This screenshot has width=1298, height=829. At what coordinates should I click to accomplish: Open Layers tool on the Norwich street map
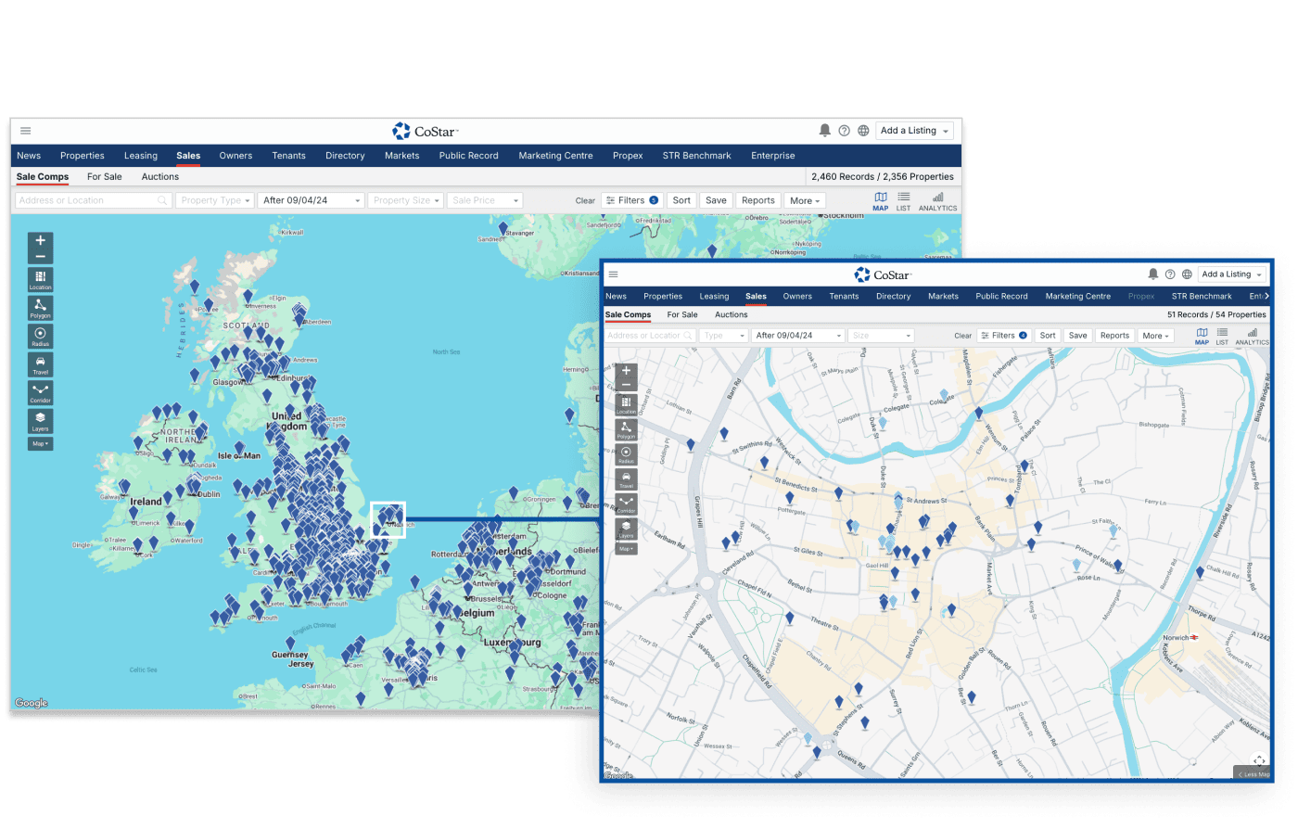[626, 529]
